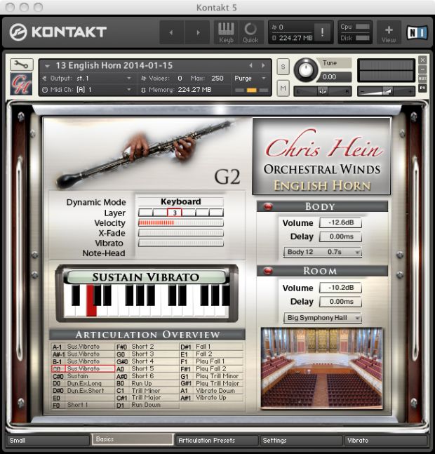435x454 pixels.
Task: Click the Tune knob
Action: coord(306,69)
